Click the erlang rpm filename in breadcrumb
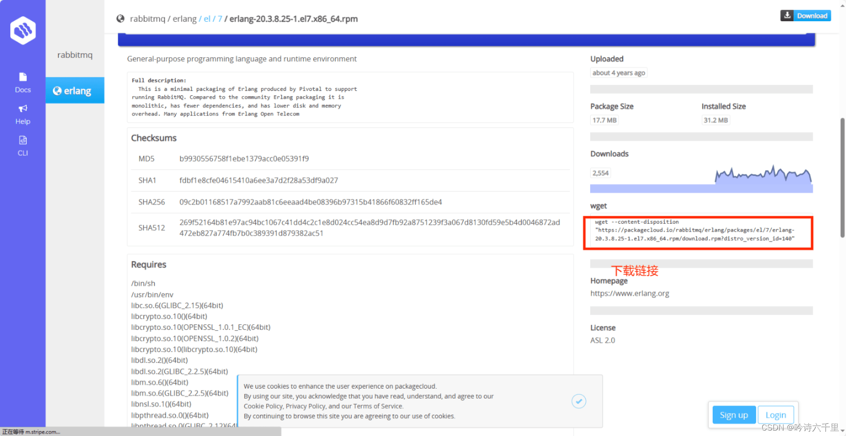 coord(294,19)
